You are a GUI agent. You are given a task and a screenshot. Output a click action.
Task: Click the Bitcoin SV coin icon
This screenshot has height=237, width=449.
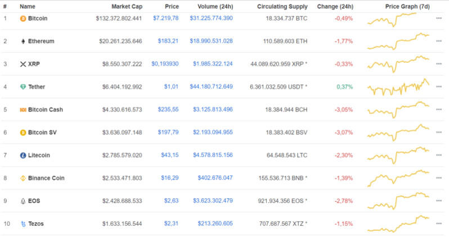23,133
